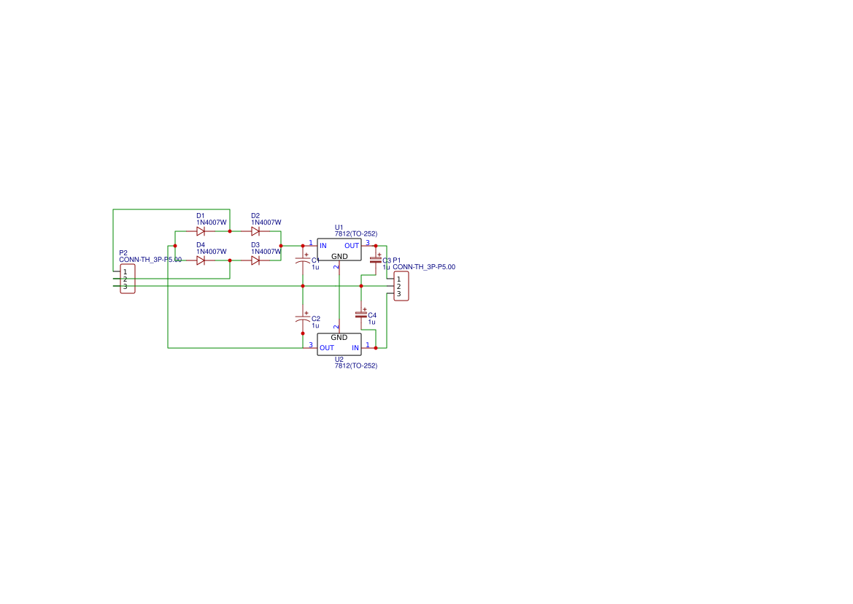853x604 pixels.
Task: Click pin 3 of connector P1
Action: (x=398, y=294)
